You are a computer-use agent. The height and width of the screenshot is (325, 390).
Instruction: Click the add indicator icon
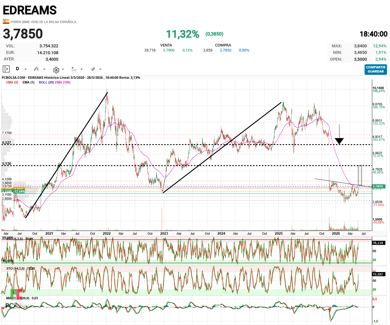[74, 69]
